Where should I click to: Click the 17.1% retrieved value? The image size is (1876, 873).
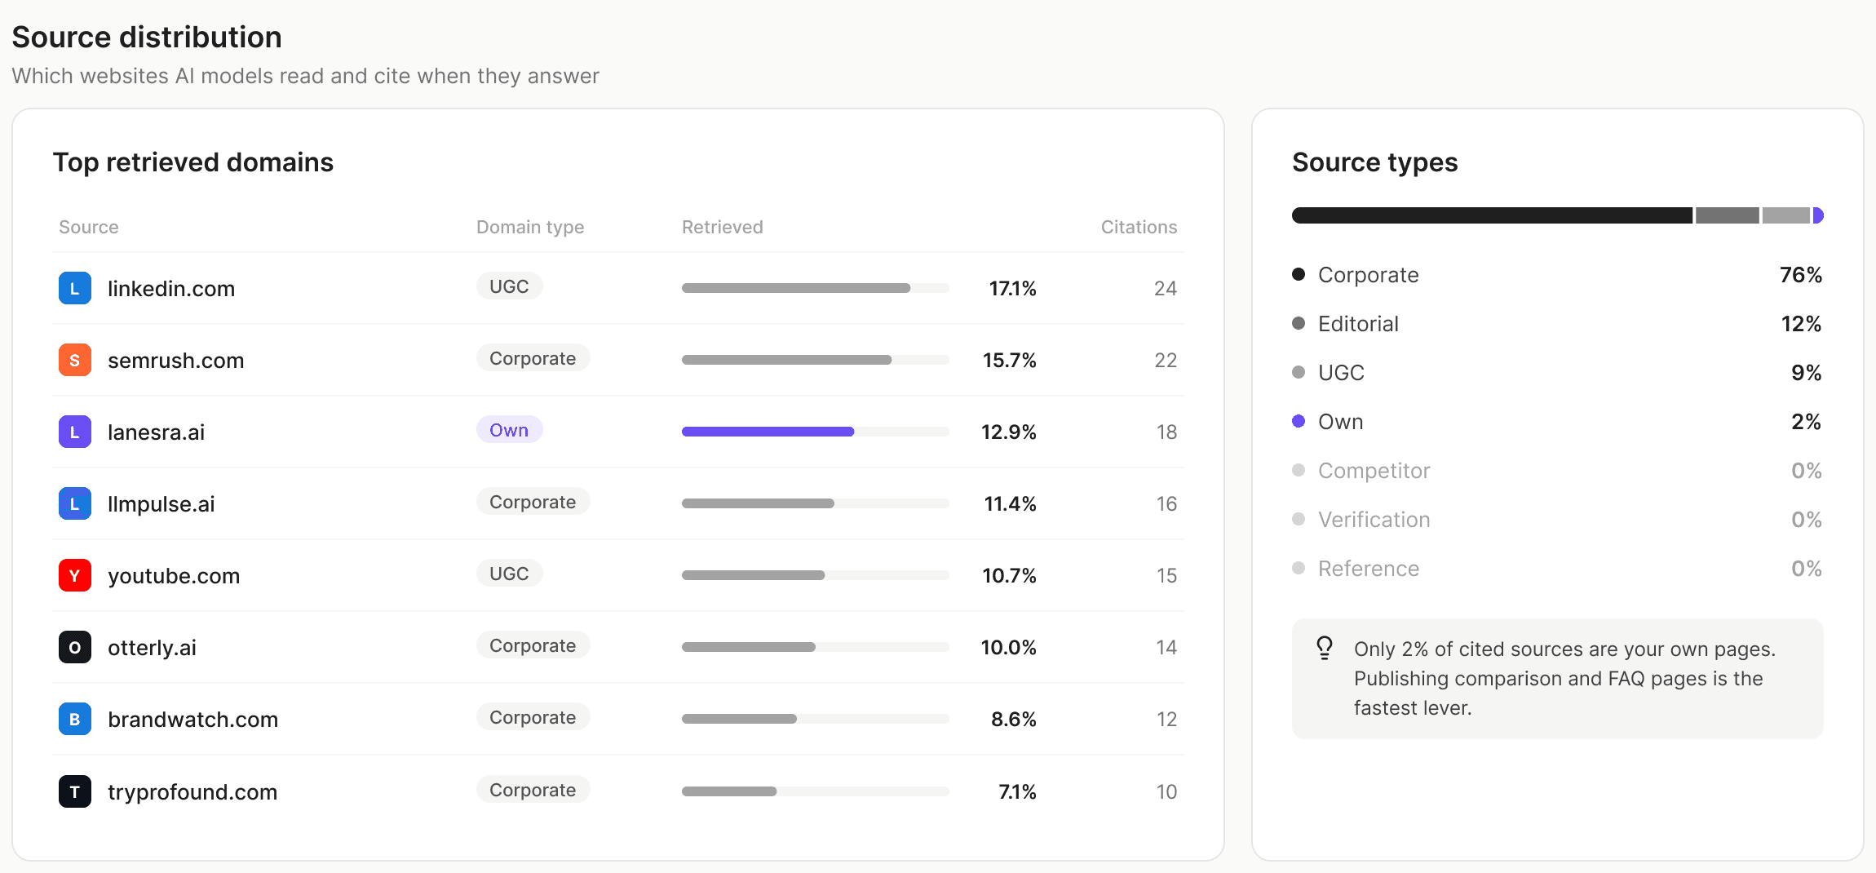pyautogui.click(x=1012, y=288)
